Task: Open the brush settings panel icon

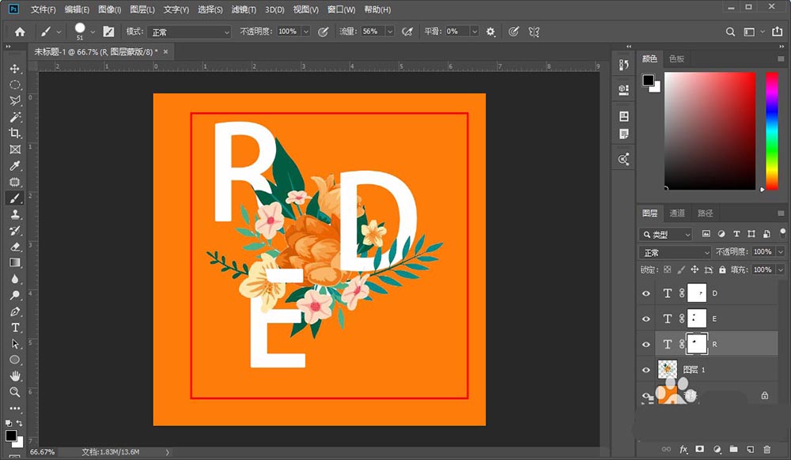Action: tap(108, 32)
